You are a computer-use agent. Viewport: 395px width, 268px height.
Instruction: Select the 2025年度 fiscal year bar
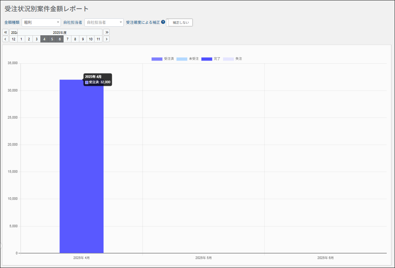tap(57, 33)
